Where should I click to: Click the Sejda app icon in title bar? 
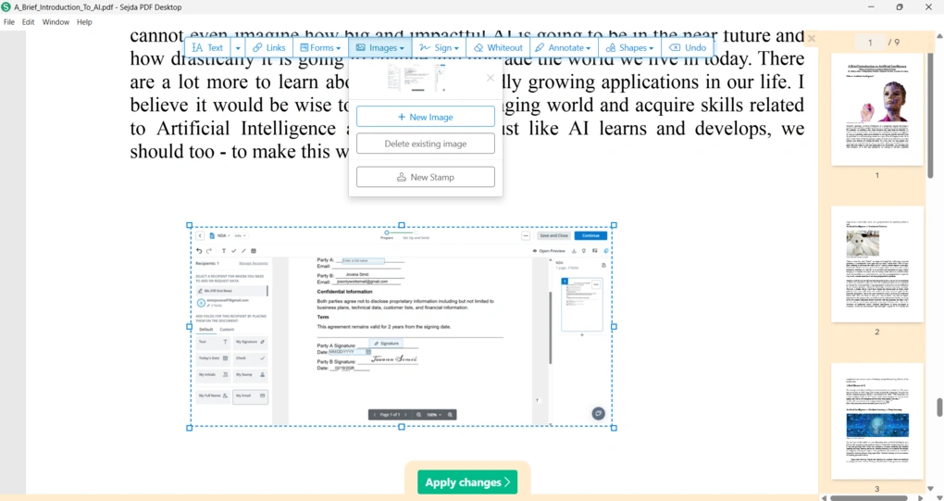click(6, 7)
